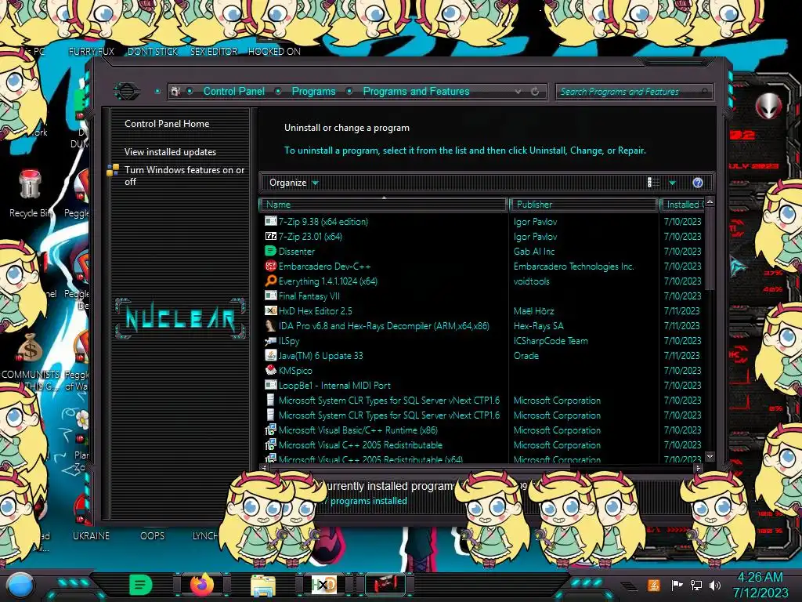Click the list scroll up arrow
Screen dimensions: 802x602
coord(710,201)
